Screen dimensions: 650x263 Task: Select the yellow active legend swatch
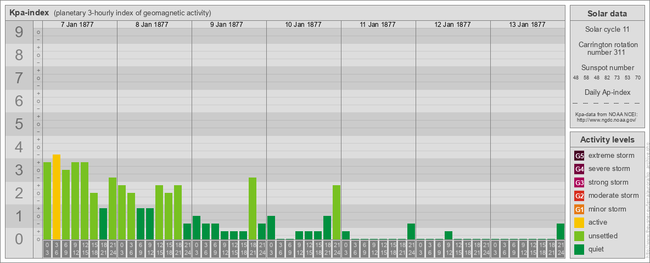pyautogui.click(x=579, y=222)
